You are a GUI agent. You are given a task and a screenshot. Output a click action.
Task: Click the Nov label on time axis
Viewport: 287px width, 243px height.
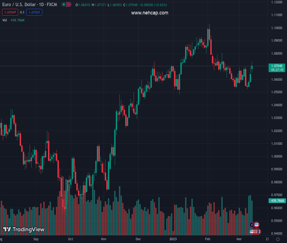pyautogui.click(x=104, y=239)
